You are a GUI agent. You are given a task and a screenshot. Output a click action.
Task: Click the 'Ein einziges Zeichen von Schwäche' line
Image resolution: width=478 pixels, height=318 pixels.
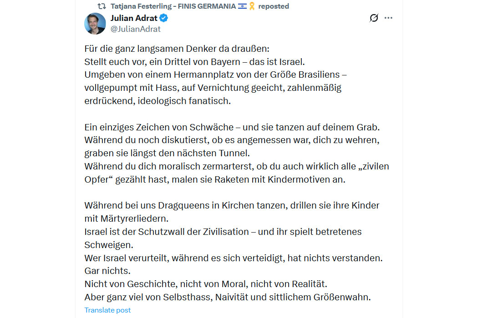232,127
